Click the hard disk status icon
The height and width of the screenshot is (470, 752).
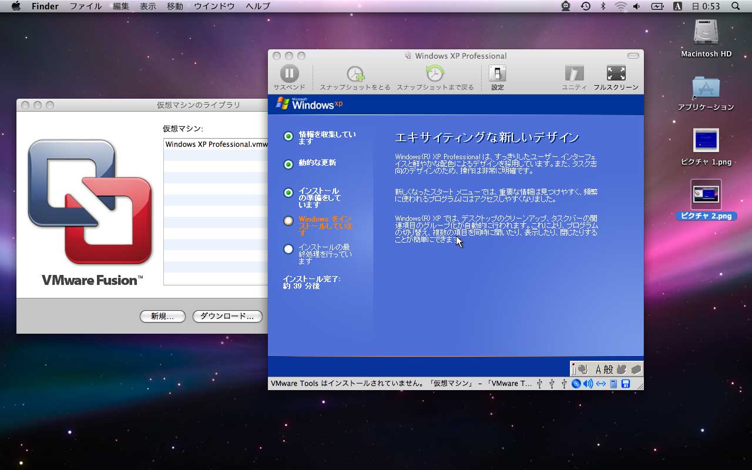pos(613,384)
